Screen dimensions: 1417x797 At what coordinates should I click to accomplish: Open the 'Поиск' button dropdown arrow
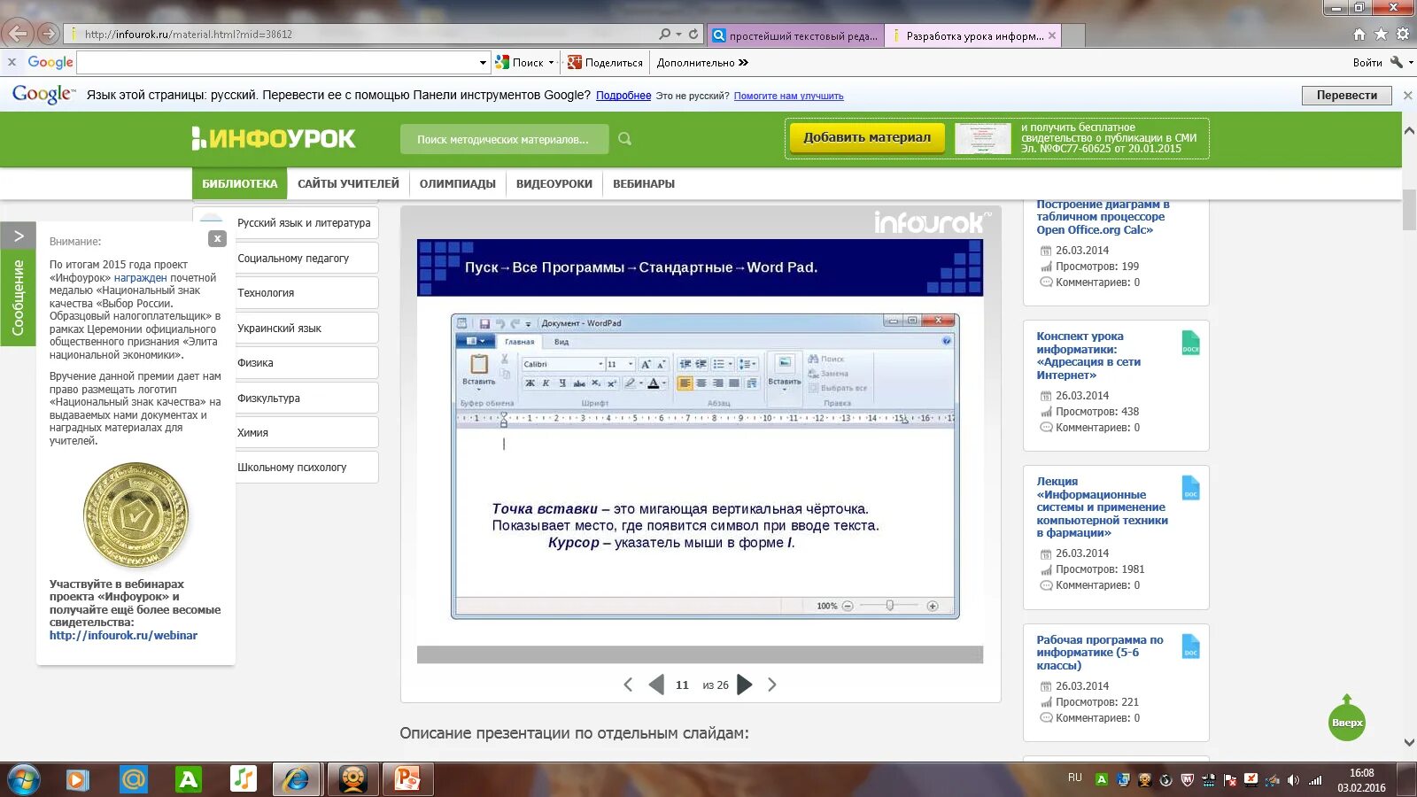551,63
